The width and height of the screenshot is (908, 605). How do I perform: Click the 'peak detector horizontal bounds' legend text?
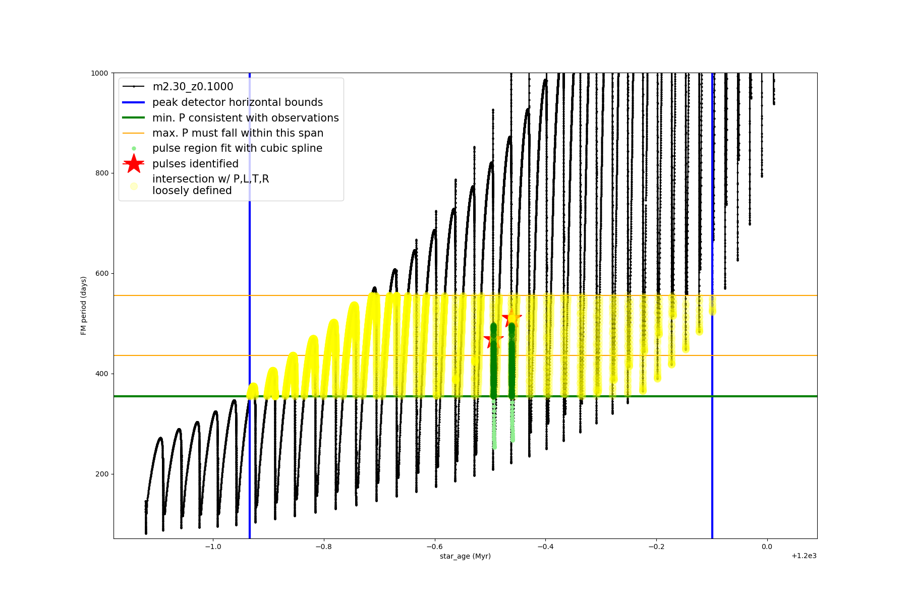click(x=237, y=102)
